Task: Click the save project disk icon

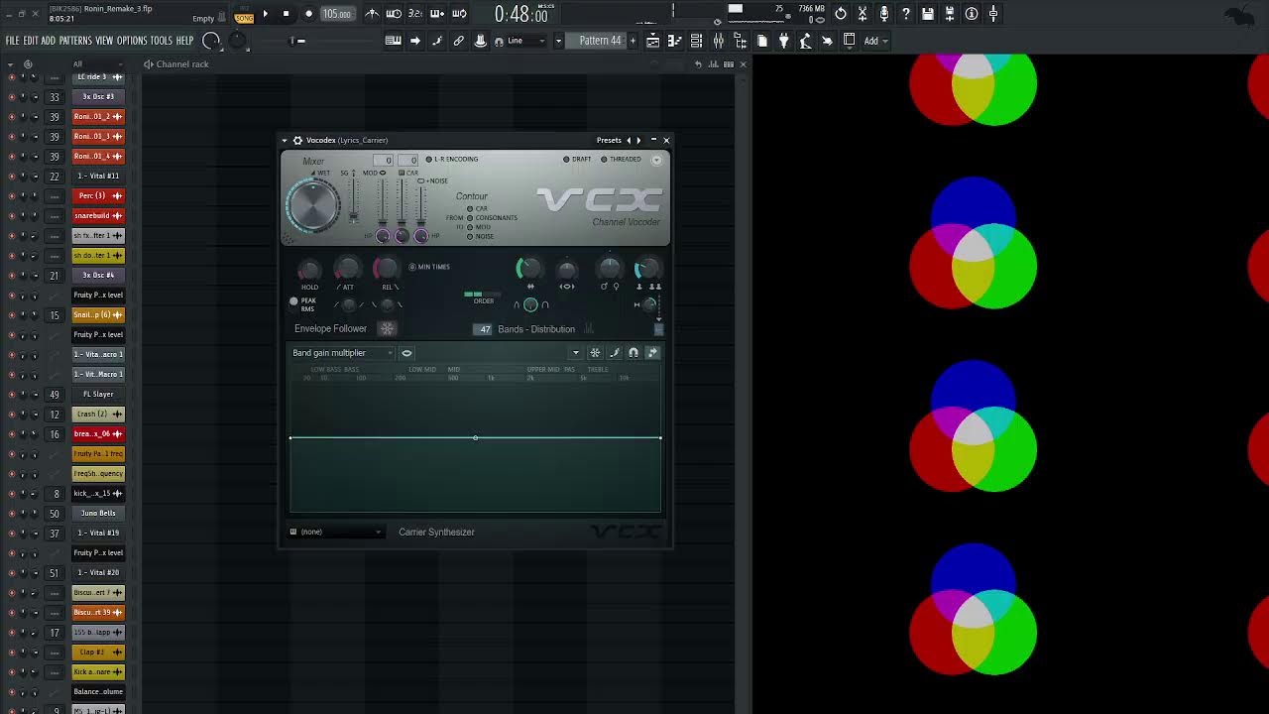Action: tap(928, 14)
